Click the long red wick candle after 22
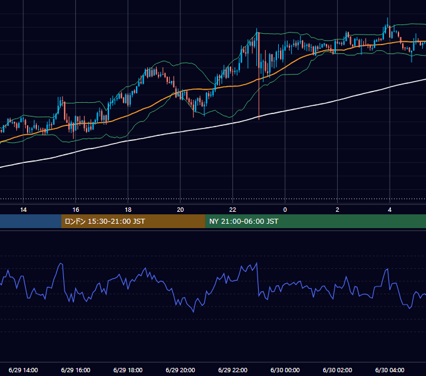The height and width of the screenshot is (376, 426). [259, 76]
